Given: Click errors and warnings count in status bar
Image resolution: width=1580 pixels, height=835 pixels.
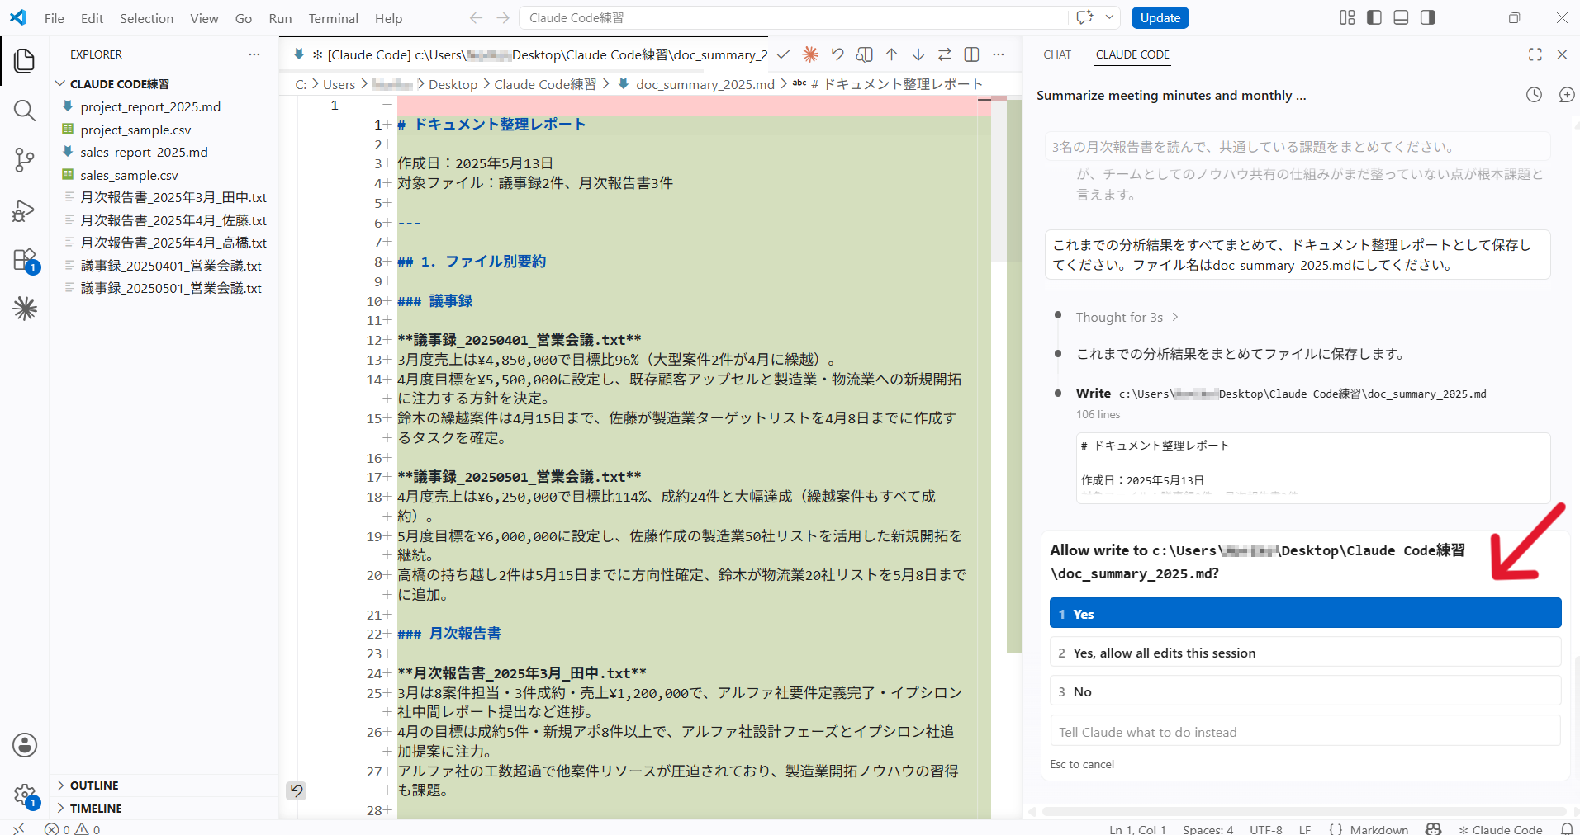Looking at the screenshot, I should (x=73, y=828).
